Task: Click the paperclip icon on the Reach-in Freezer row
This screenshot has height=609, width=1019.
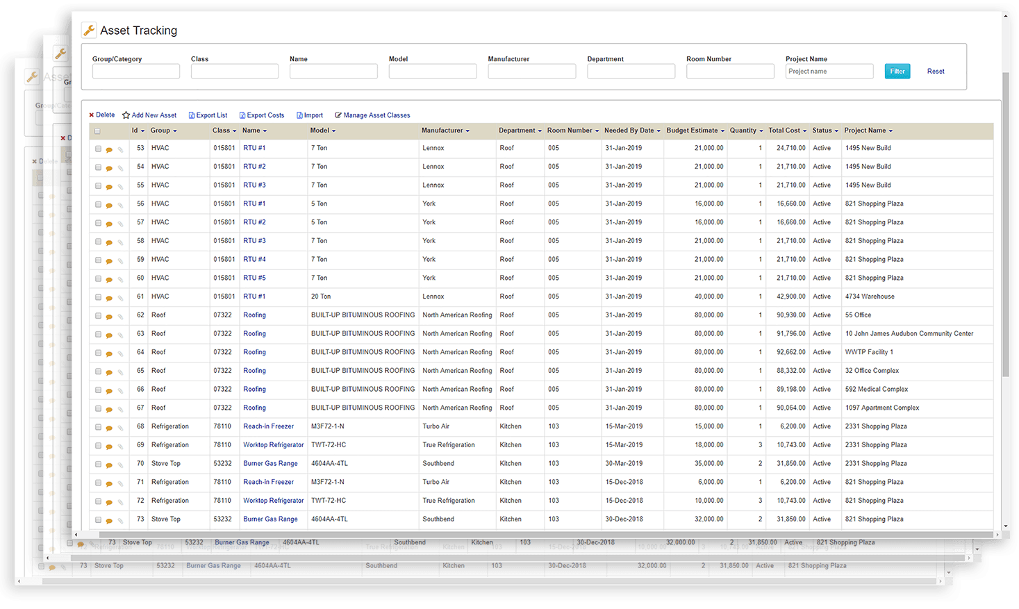Action: (x=119, y=426)
